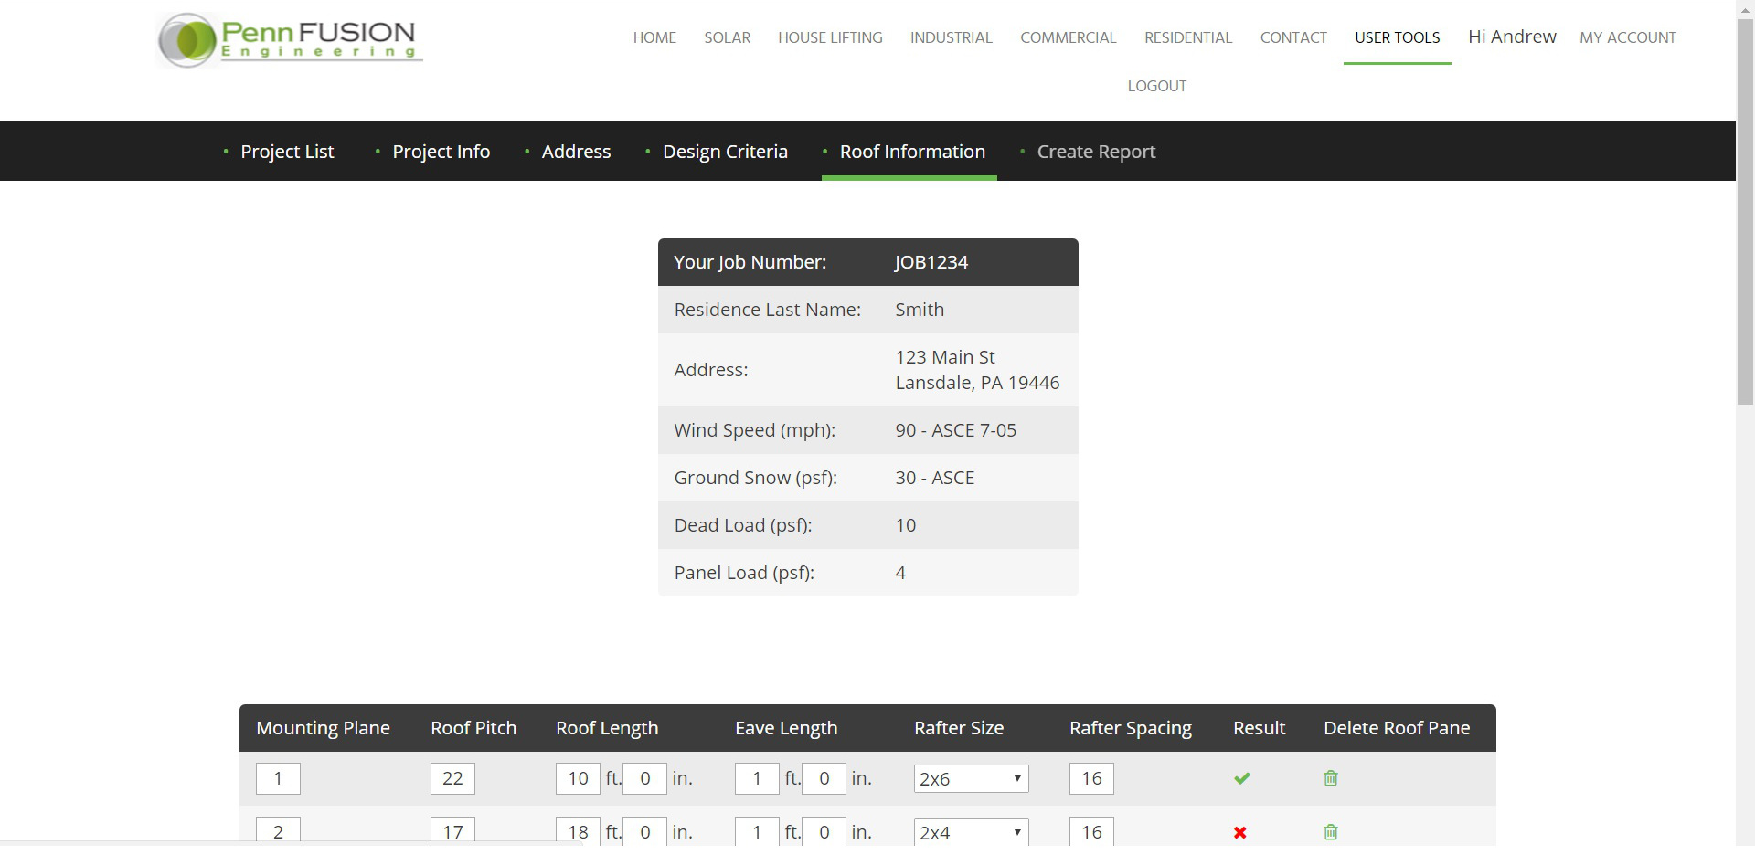Focus the Roof Length feet field showing 10
This screenshot has width=1755, height=865.
click(578, 778)
